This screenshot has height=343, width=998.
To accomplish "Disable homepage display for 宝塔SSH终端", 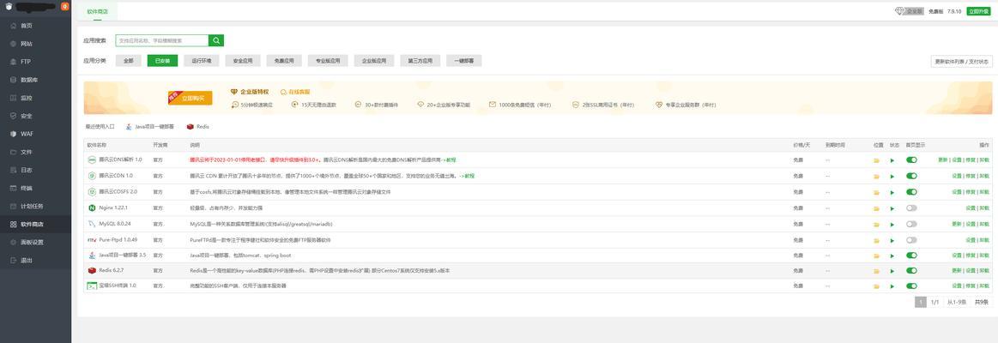I will [911, 286].
